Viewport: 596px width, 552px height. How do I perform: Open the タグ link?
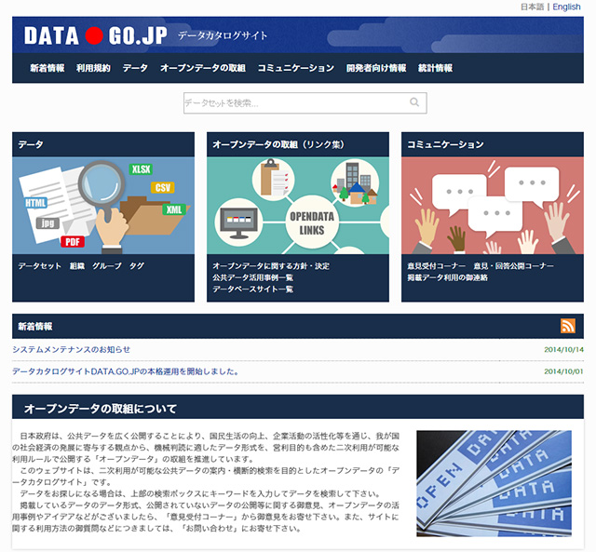pos(137,266)
